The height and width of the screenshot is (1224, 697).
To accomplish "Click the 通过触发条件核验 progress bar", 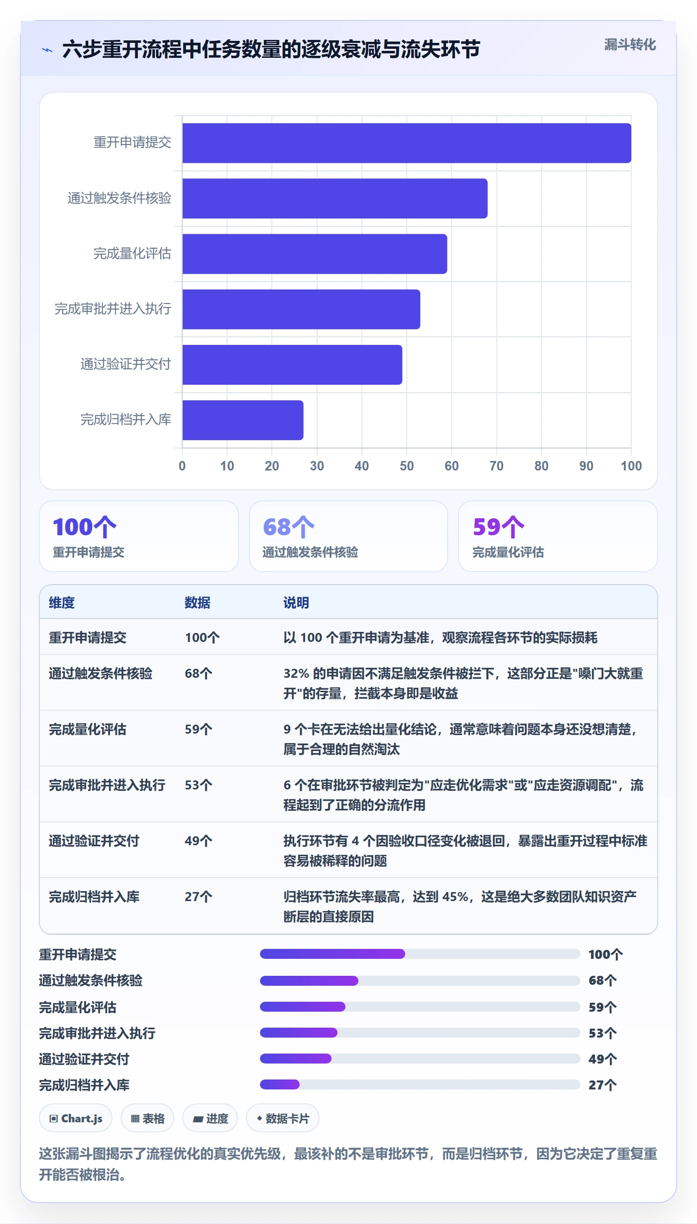I will pyautogui.click(x=420, y=980).
